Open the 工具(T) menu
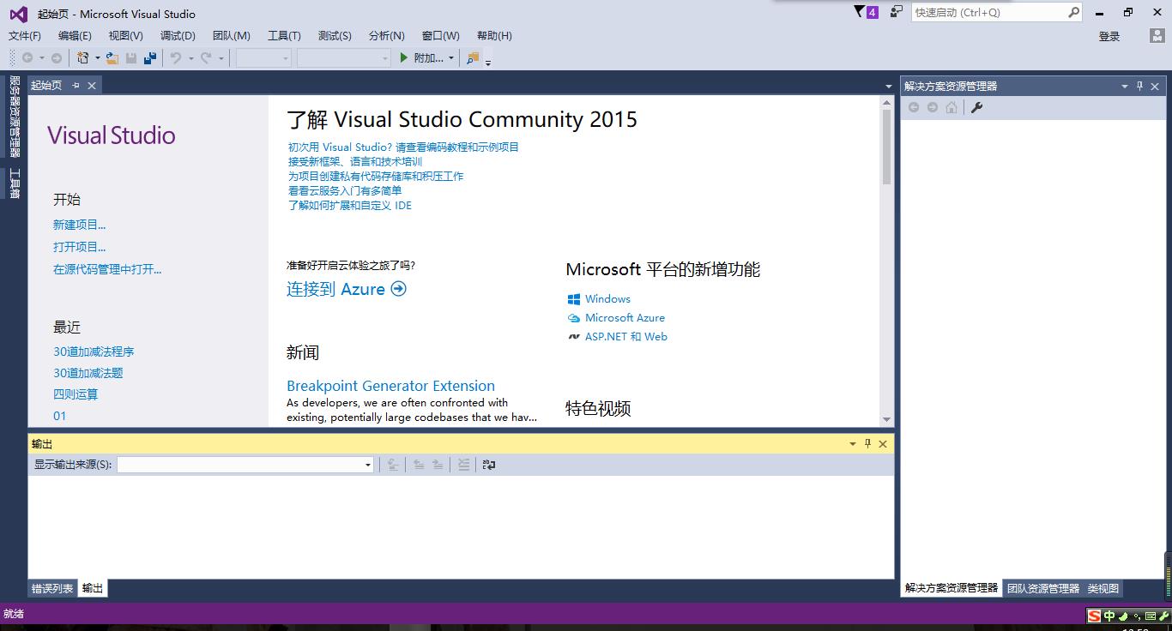The image size is (1172, 631). (x=284, y=36)
